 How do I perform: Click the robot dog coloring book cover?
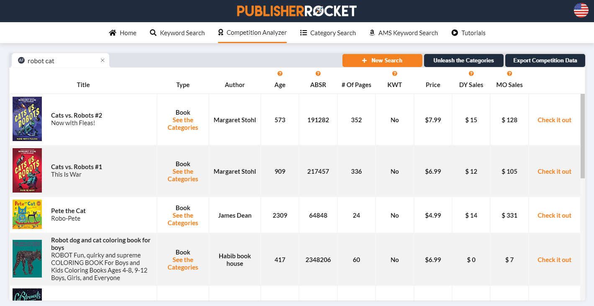[x=27, y=259]
